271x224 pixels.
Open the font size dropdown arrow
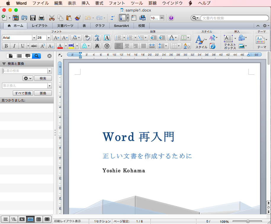coord(49,38)
